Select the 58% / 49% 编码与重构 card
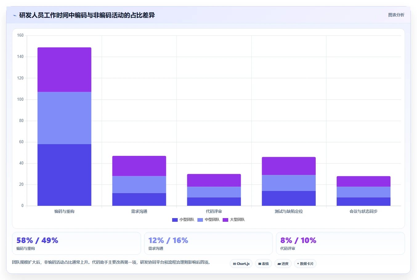The height and width of the screenshot is (280, 417). click(76, 243)
